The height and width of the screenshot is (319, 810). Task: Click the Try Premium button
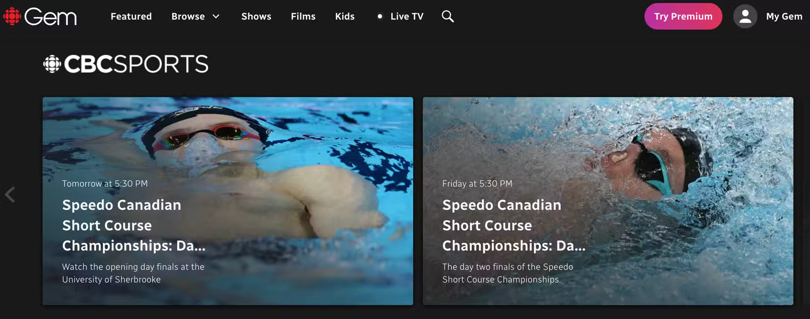coord(683,16)
